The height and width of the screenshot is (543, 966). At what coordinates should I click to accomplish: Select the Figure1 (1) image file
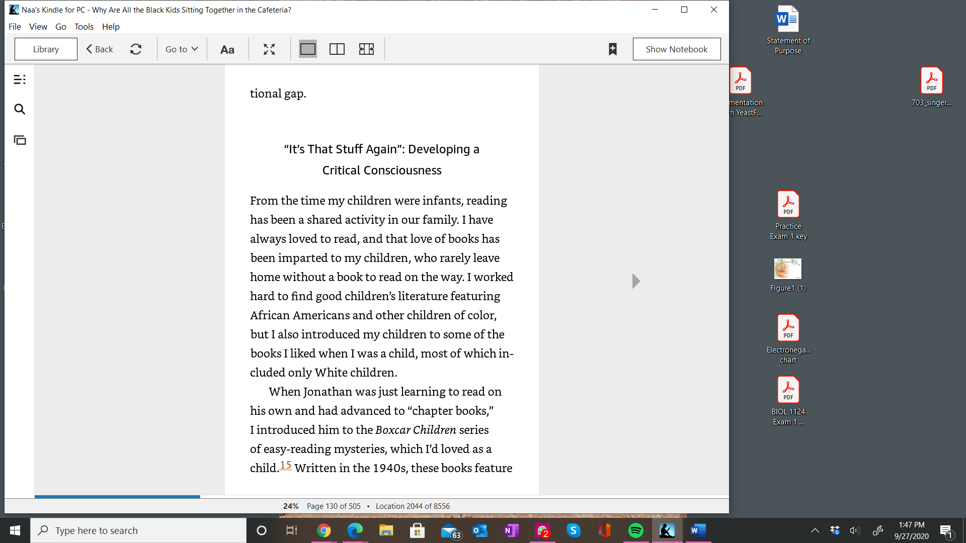click(x=788, y=275)
